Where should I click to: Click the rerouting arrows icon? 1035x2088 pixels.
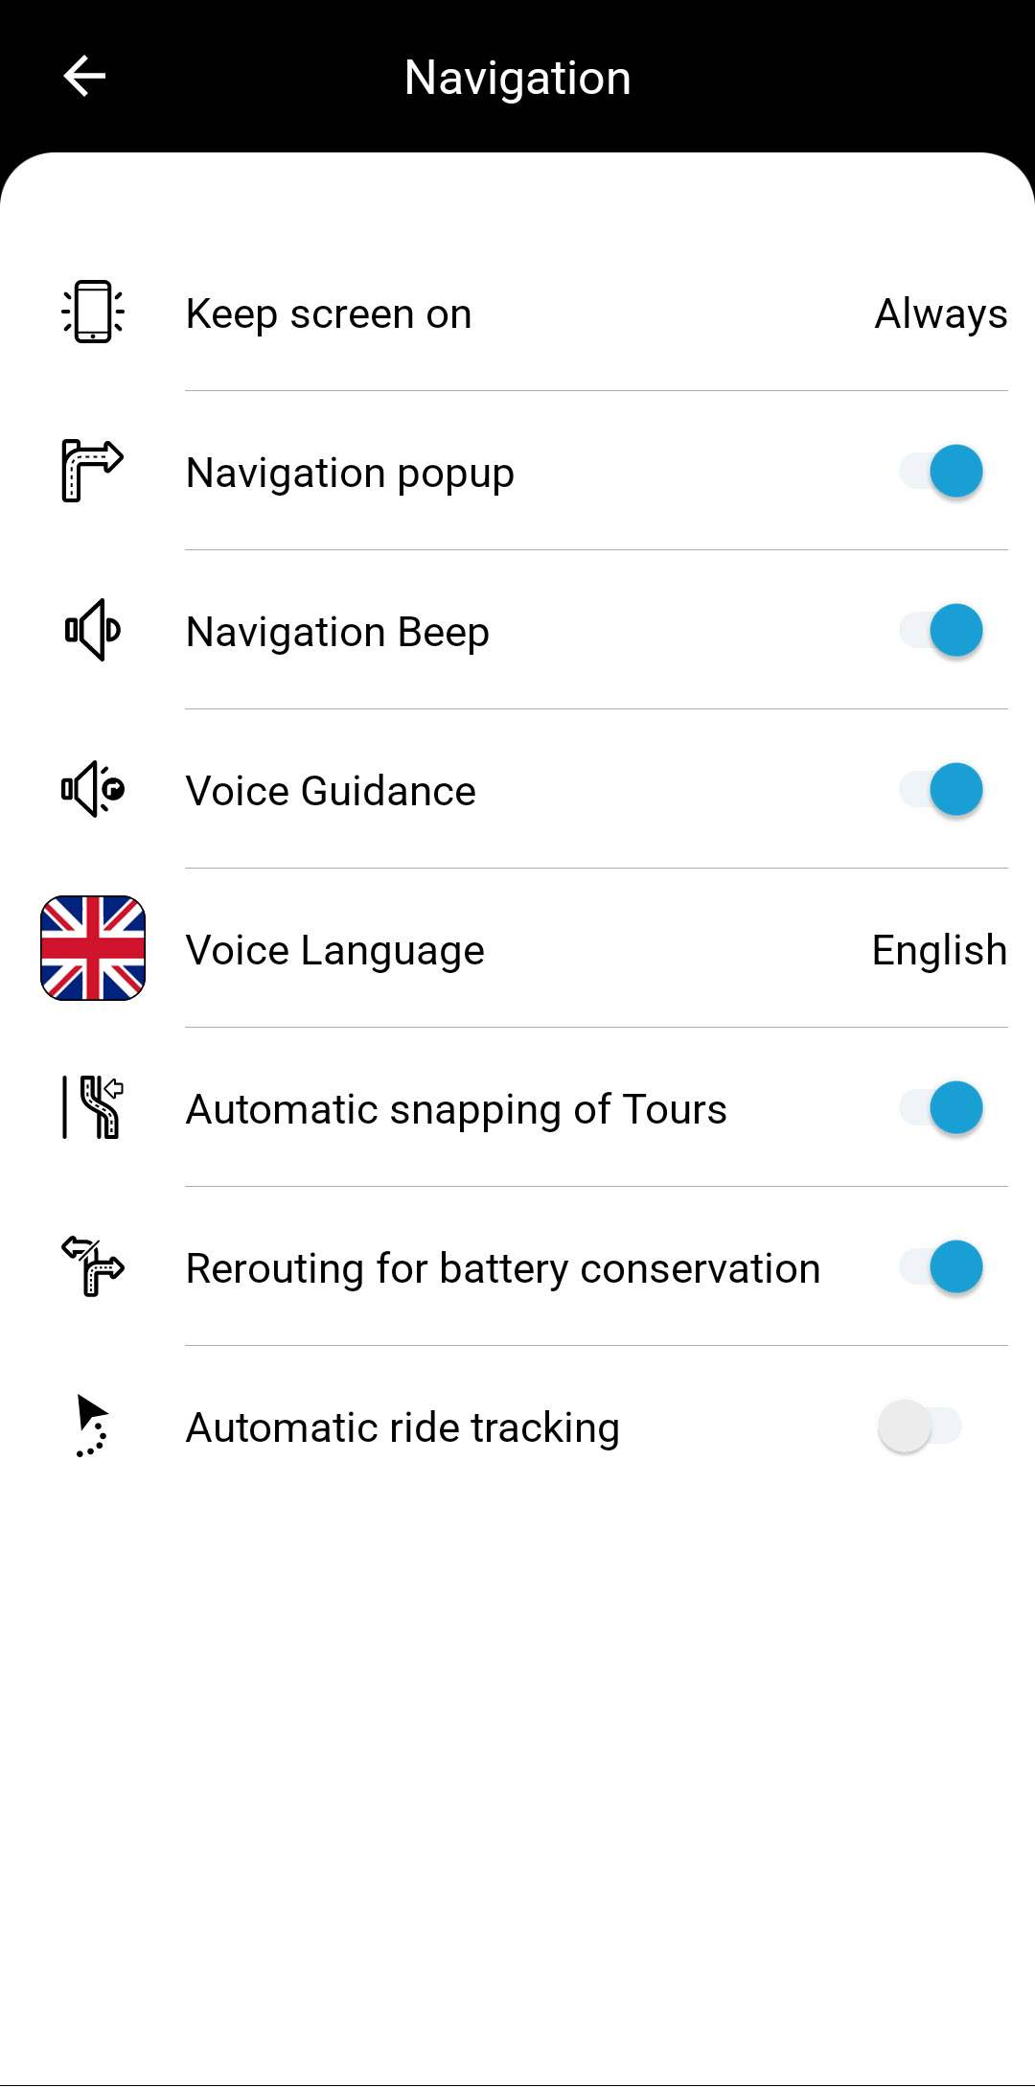93,1266
